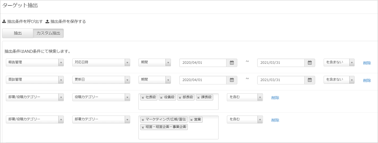
Task: Click 抽出条件を呼び出す link
Action: 22,21
